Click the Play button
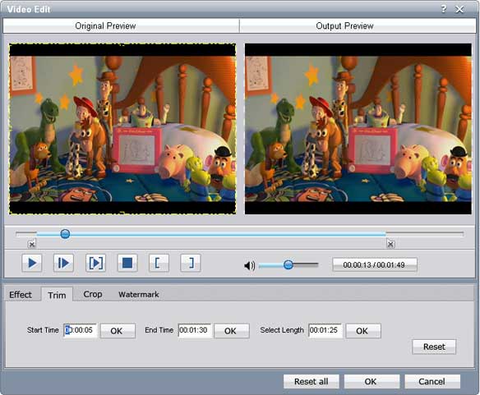This screenshot has height=395, width=480. 32,263
